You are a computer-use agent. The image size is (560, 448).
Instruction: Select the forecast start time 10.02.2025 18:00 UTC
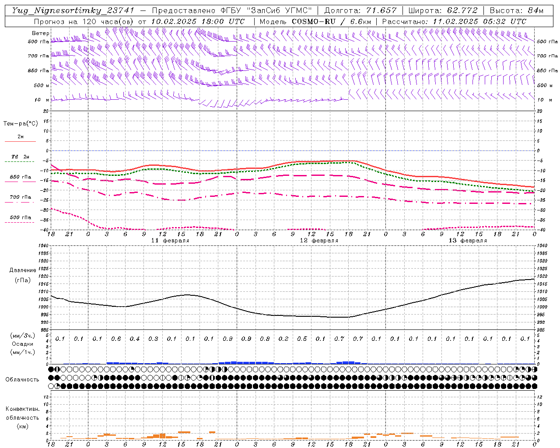(198, 21)
